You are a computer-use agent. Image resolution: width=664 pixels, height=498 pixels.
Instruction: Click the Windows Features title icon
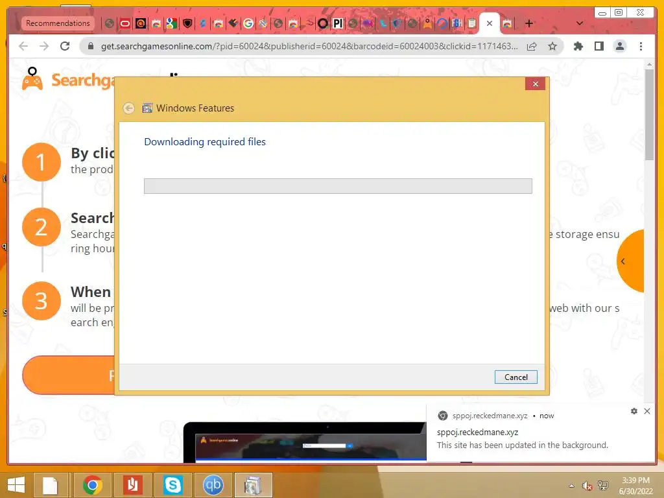[147, 108]
